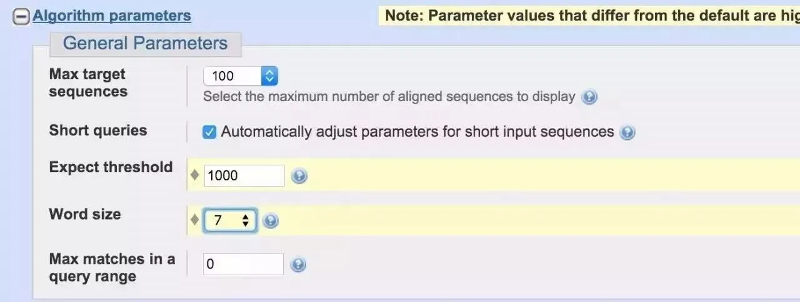This screenshot has height=302, width=800.
Task: Click the Word size help icon
Action: 271,221
